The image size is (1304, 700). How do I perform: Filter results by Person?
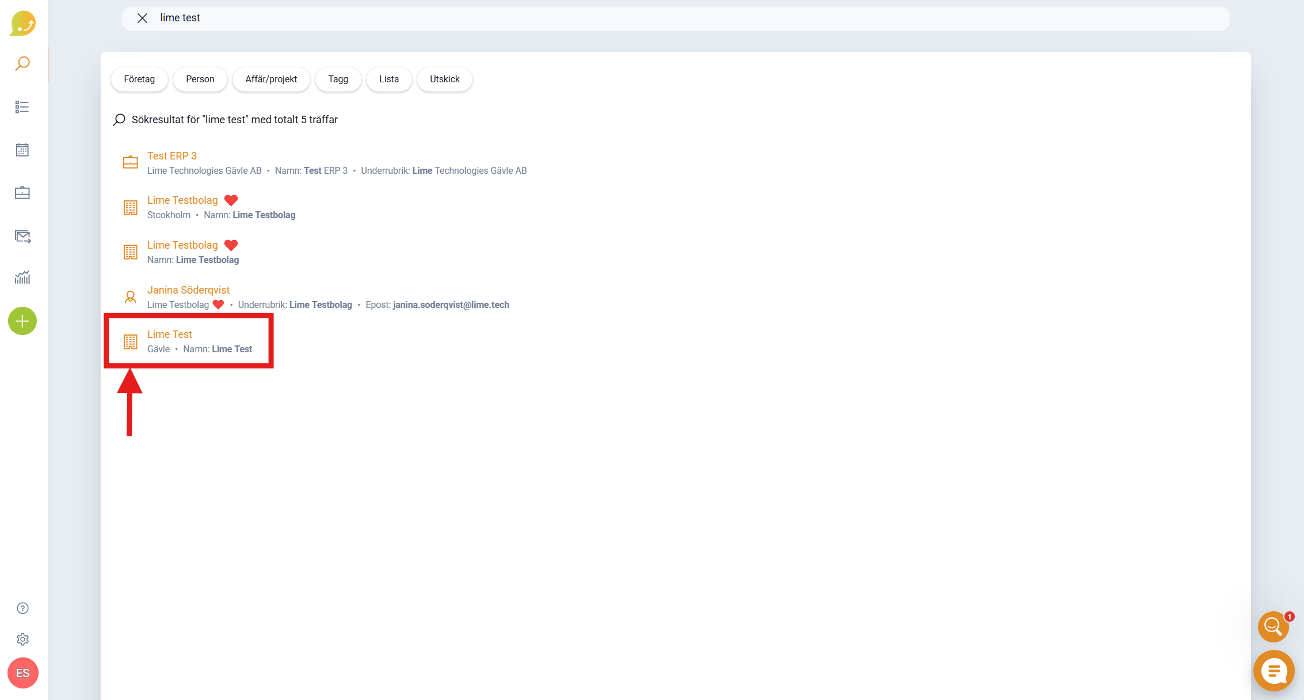point(200,79)
